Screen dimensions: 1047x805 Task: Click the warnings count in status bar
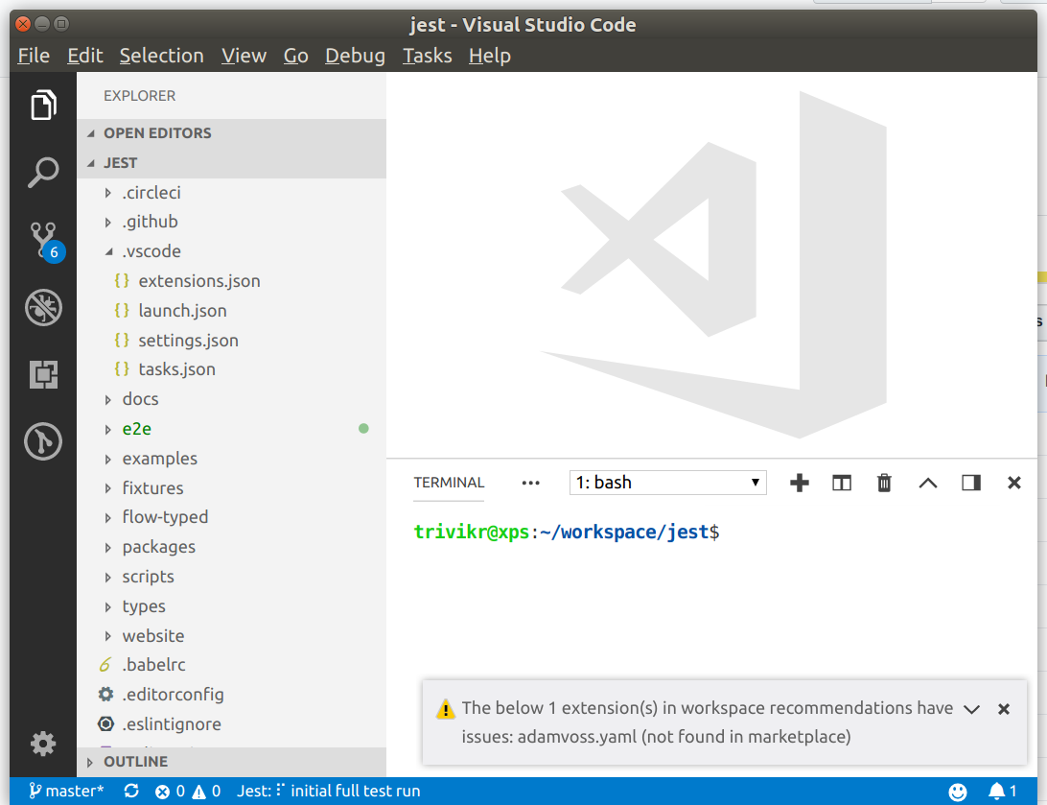[x=206, y=791]
